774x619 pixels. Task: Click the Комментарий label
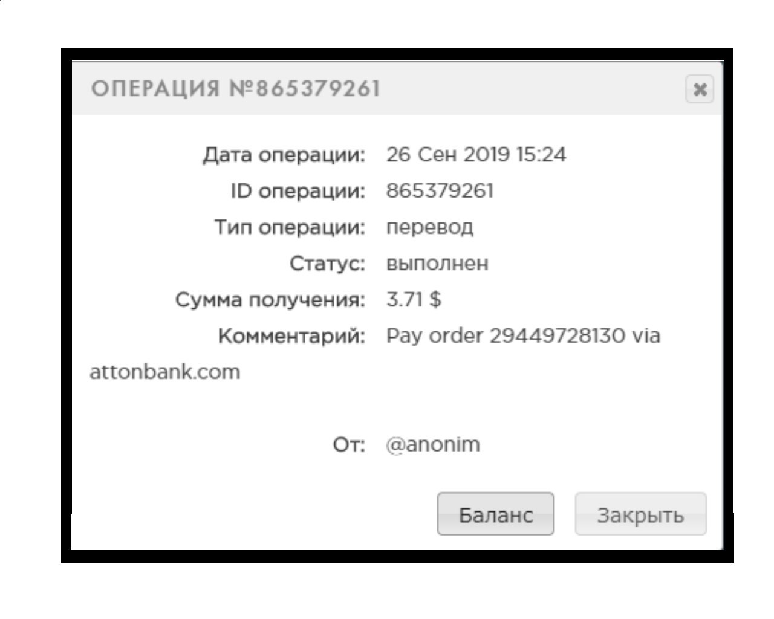[x=292, y=336]
